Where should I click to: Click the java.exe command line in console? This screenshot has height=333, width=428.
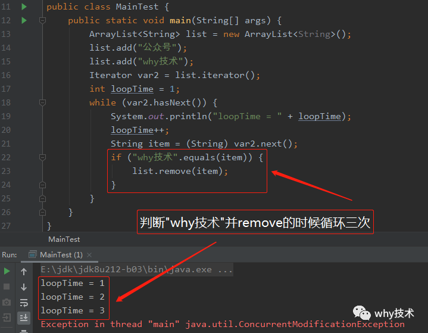137,270
